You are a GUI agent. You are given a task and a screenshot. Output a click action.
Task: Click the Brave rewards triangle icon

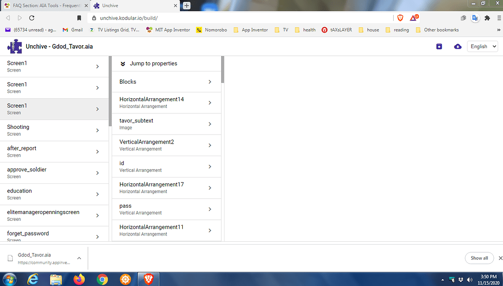[x=414, y=18]
